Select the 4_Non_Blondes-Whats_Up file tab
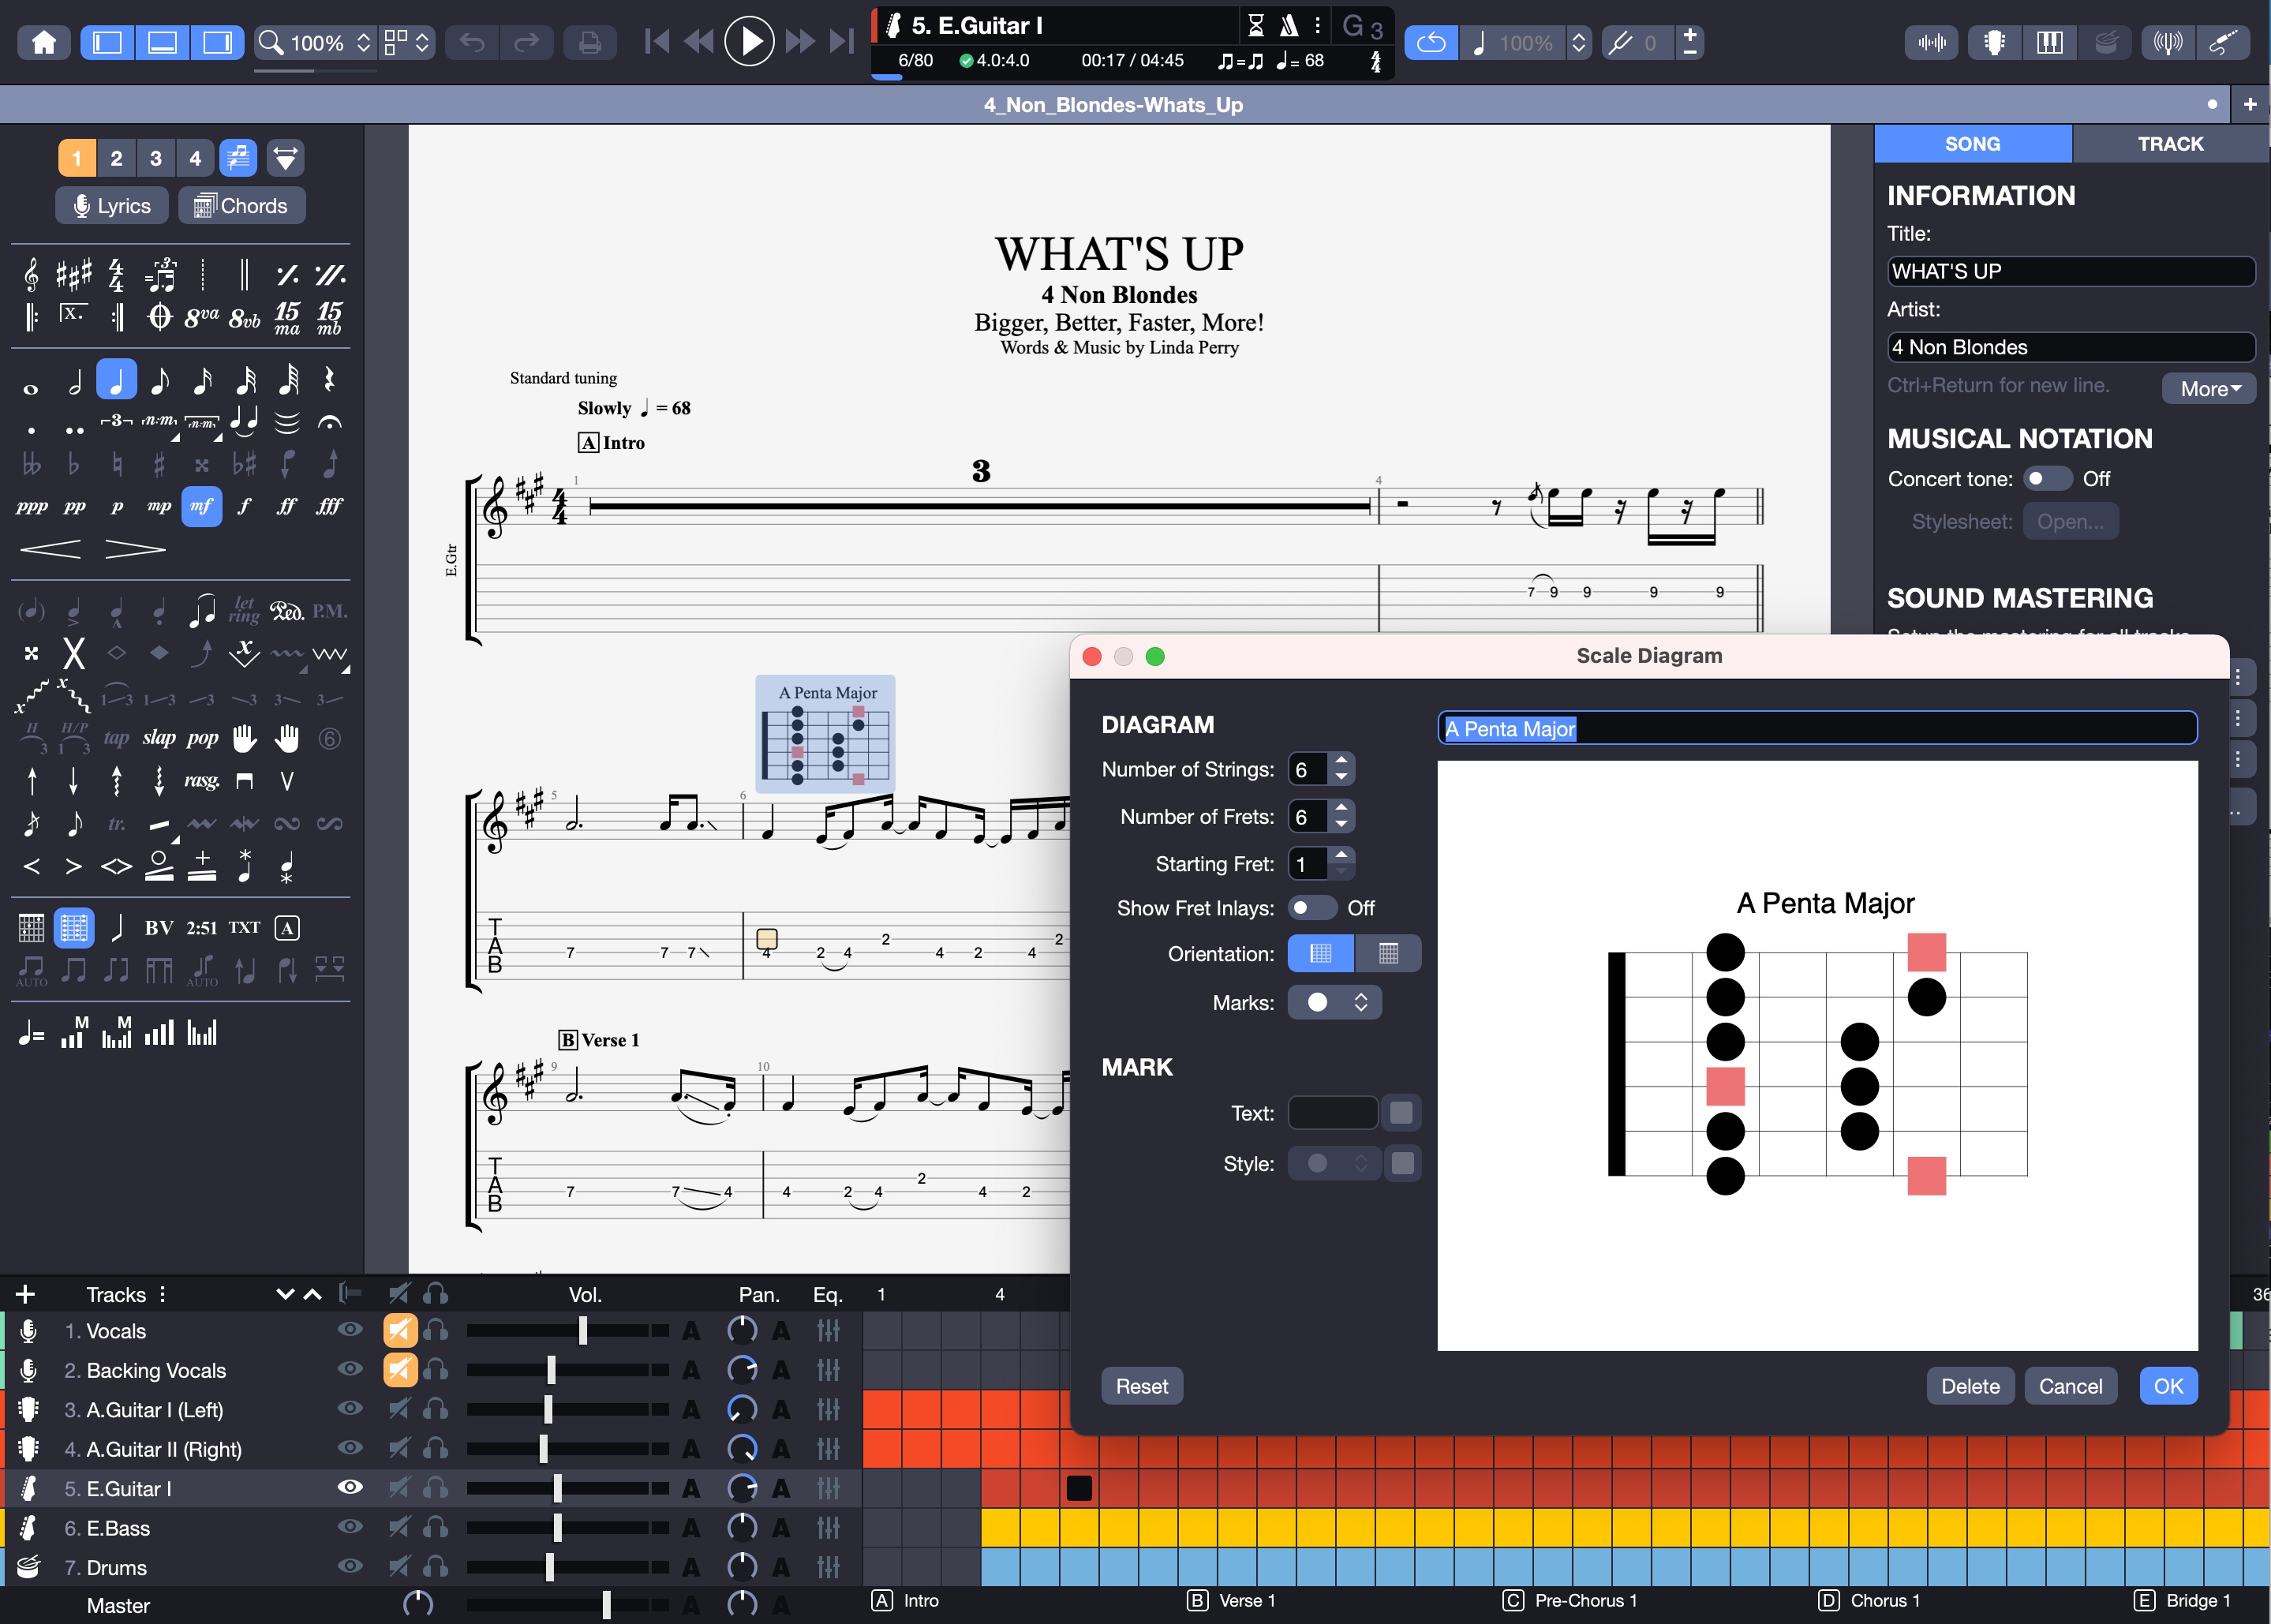 click(x=1113, y=104)
